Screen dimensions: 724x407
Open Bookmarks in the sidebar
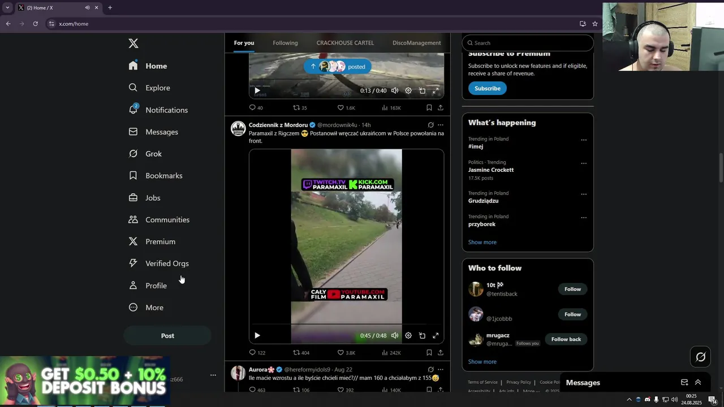coord(156,176)
